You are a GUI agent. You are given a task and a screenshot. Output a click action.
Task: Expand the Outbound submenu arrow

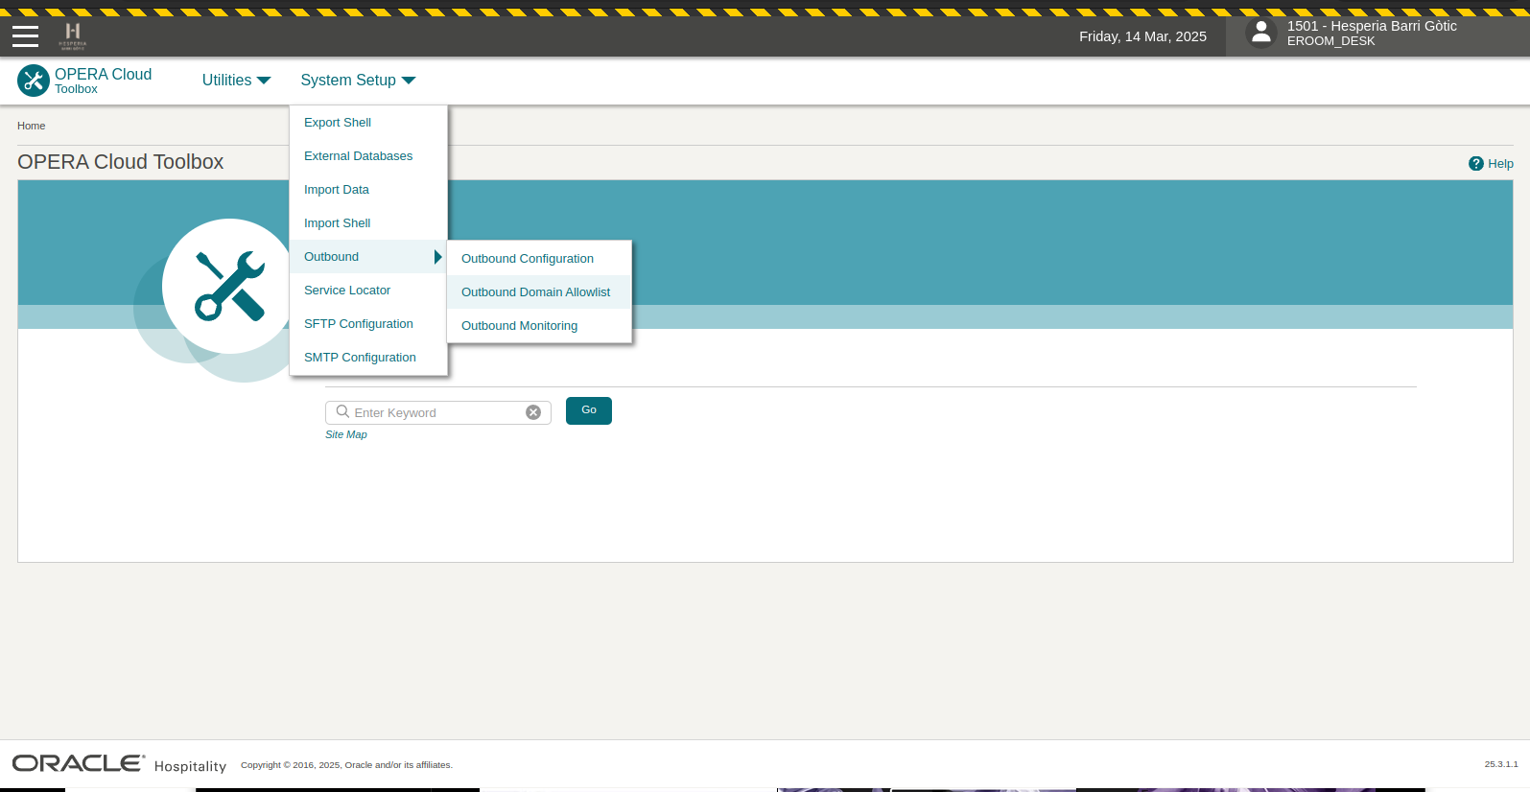point(437,257)
